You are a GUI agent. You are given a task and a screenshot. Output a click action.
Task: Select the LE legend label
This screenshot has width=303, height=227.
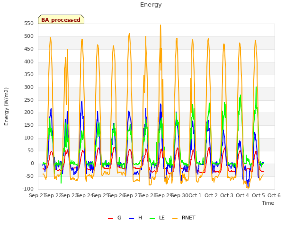tap(162, 218)
